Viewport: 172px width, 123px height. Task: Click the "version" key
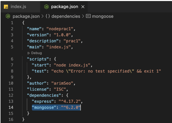[x=38, y=35]
